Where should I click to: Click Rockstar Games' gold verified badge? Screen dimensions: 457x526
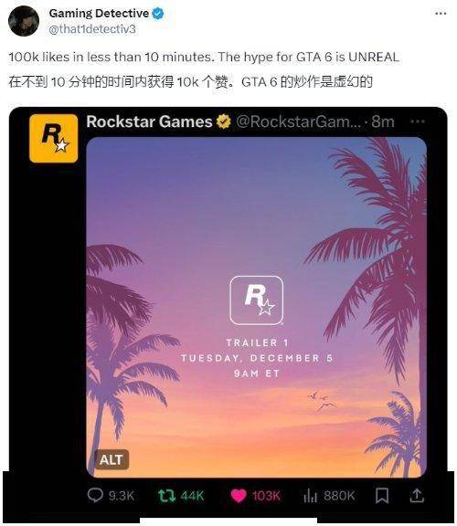[x=224, y=121]
